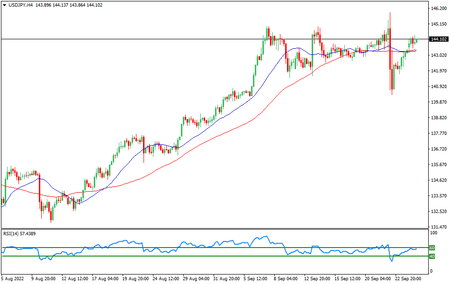450x284 pixels.
Task: Click the triangle arrow beside USDJPY,H4
Action: pyautogui.click(x=4, y=5)
